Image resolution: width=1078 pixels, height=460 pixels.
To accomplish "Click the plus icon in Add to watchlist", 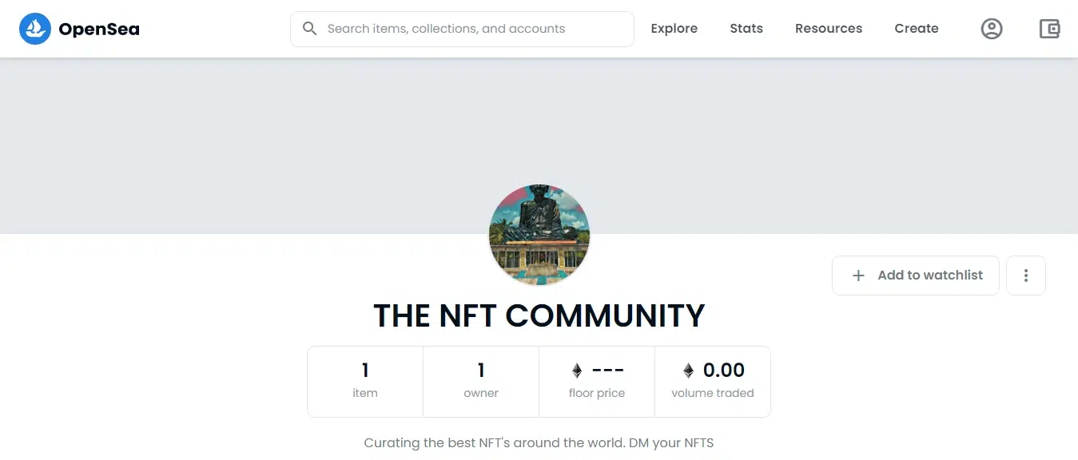I will click(x=857, y=275).
